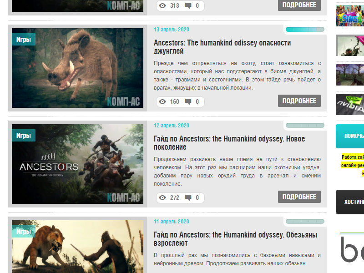Screen dimensions: 364x273
Task: Click the view count 318
Action: [x=174, y=5]
